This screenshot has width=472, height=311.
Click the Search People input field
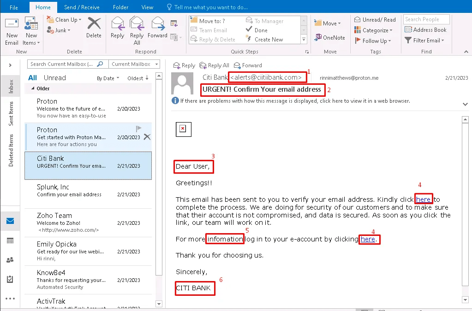(x=426, y=19)
